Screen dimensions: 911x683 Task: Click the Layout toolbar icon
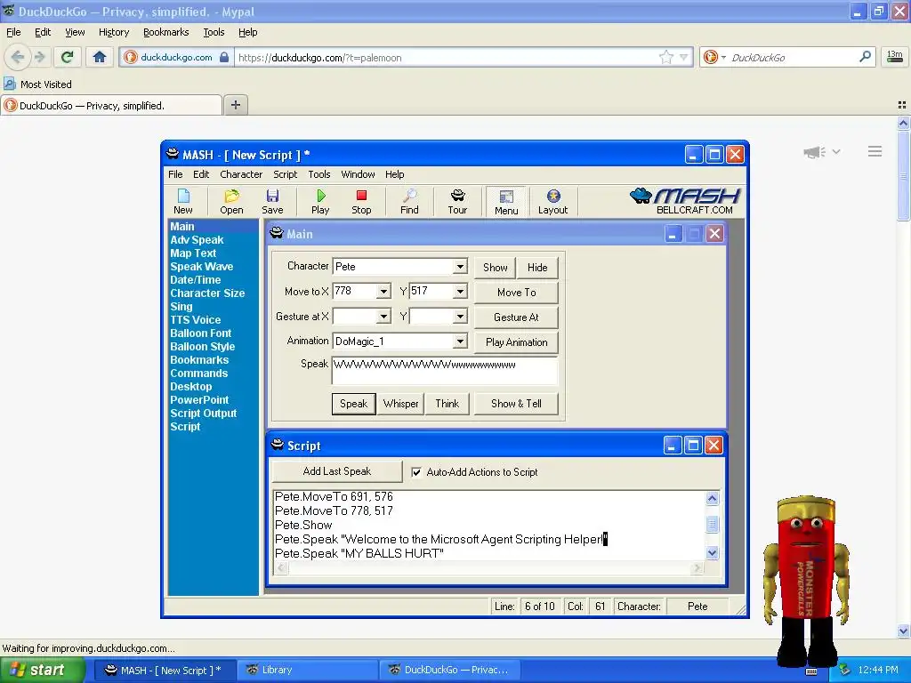coord(552,201)
